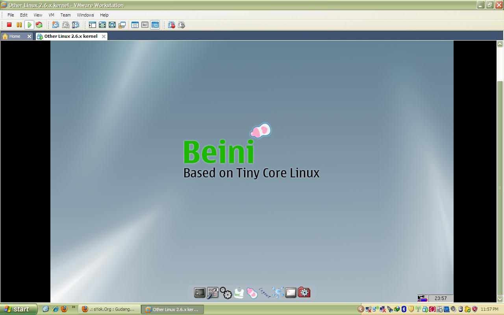Open the Edit menu

(x=24, y=15)
